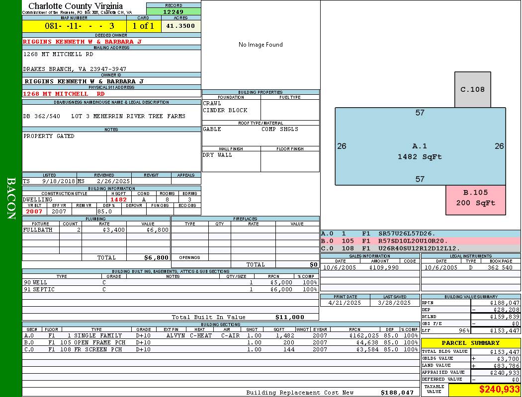Click physical 911 address 1268 MT MITCHELL RD in red
This screenshot has height=397, width=522.
point(64,94)
